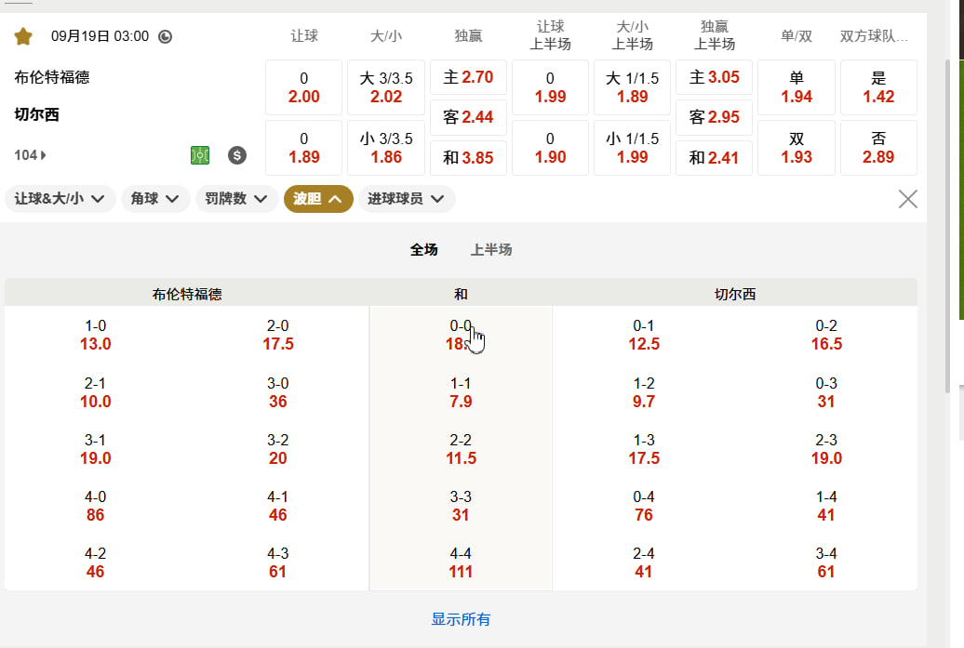Select first-half handicap odds 1.99 top
This screenshot has width=964, height=648.
[550, 87]
